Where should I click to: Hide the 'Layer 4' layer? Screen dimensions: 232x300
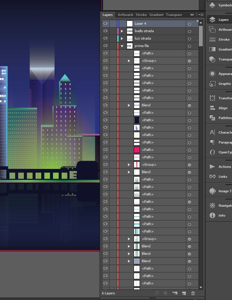click(105, 24)
